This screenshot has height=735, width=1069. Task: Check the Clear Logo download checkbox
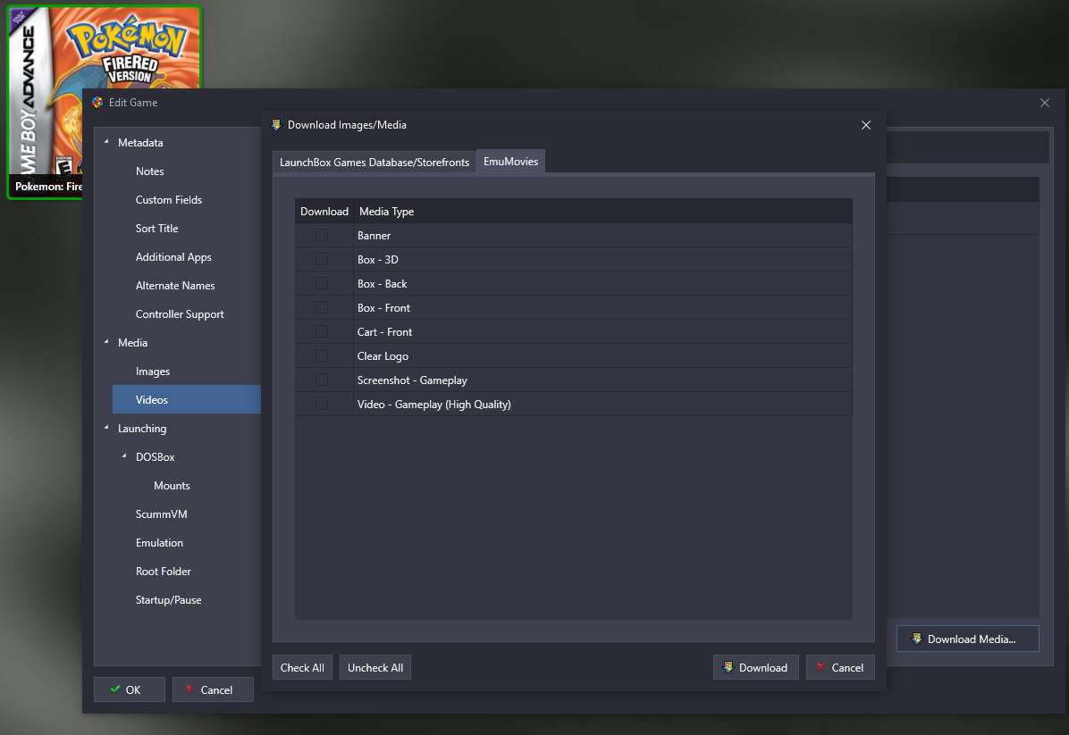[322, 356]
